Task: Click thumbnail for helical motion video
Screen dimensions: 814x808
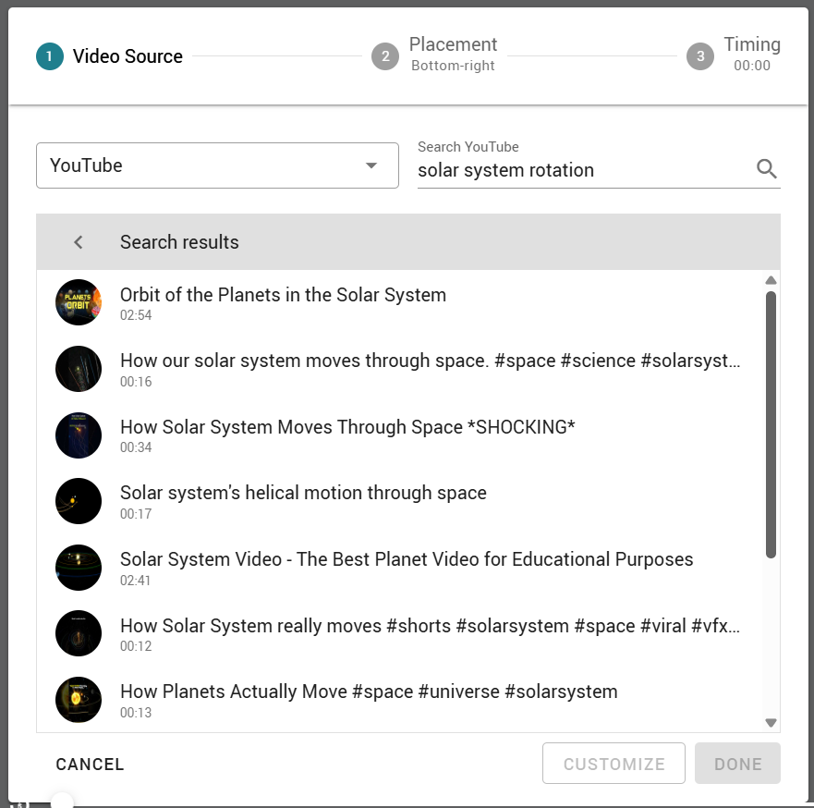Action: (79, 501)
